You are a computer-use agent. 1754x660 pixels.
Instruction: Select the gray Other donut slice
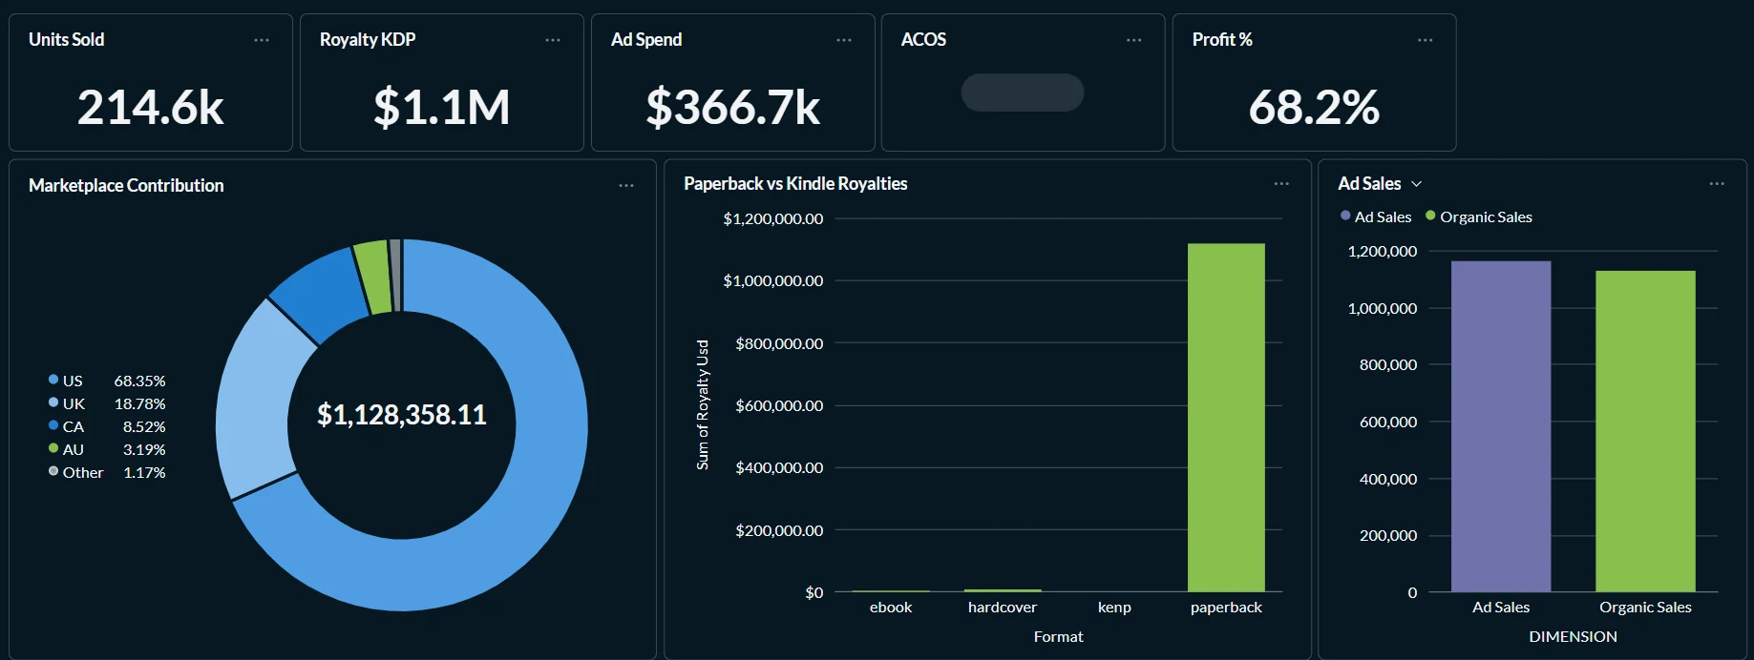coord(395,275)
